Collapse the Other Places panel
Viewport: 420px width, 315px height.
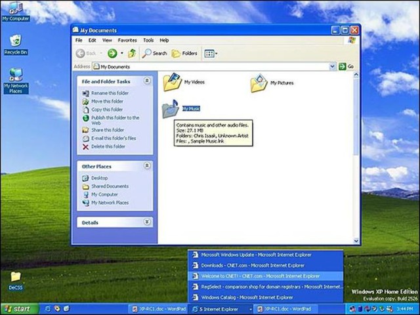pos(147,166)
